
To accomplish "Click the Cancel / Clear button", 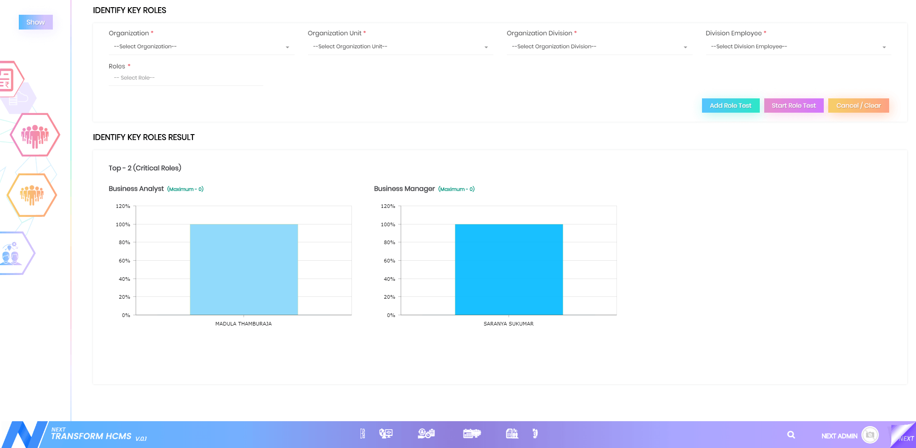I will (x=858, y=106).
